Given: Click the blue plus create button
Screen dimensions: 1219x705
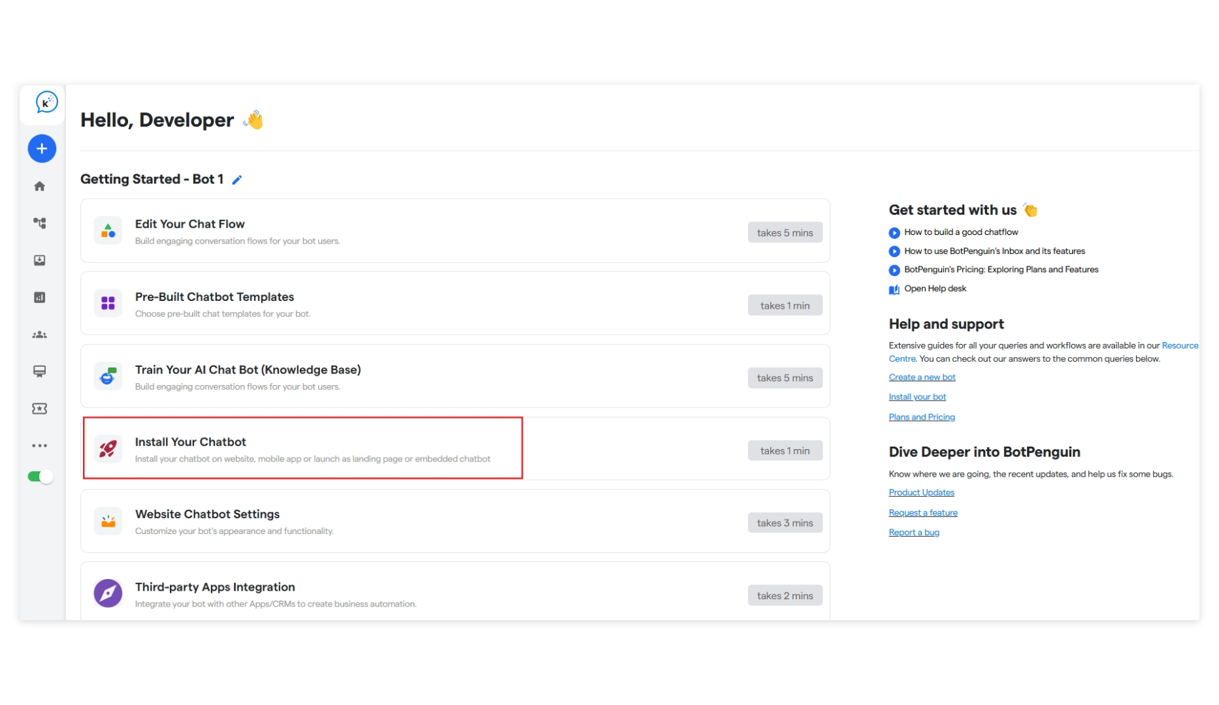Looking at the screenshot, I should pos(42,149).
